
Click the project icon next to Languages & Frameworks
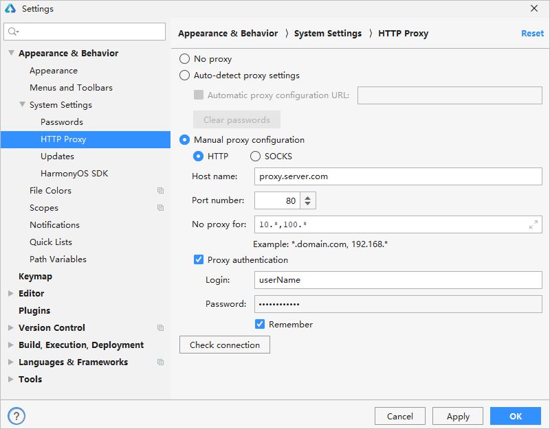[160, 362]
